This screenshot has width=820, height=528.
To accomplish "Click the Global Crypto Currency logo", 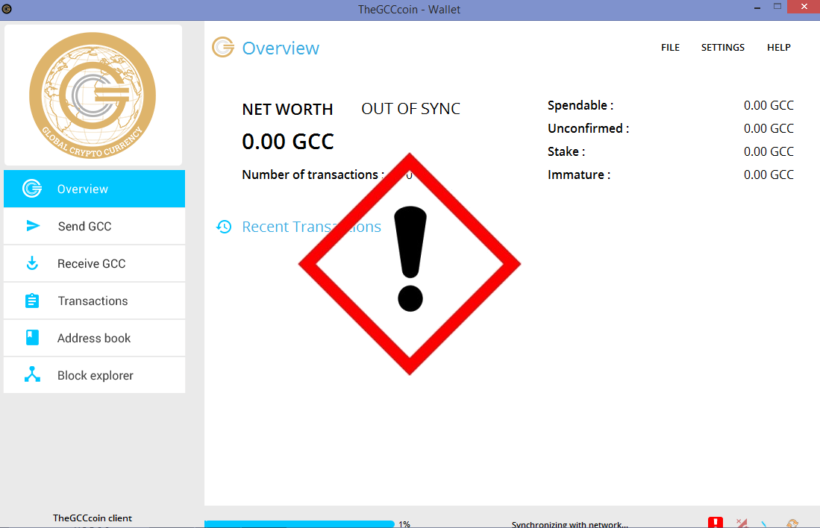I will (x=93, y=95).
